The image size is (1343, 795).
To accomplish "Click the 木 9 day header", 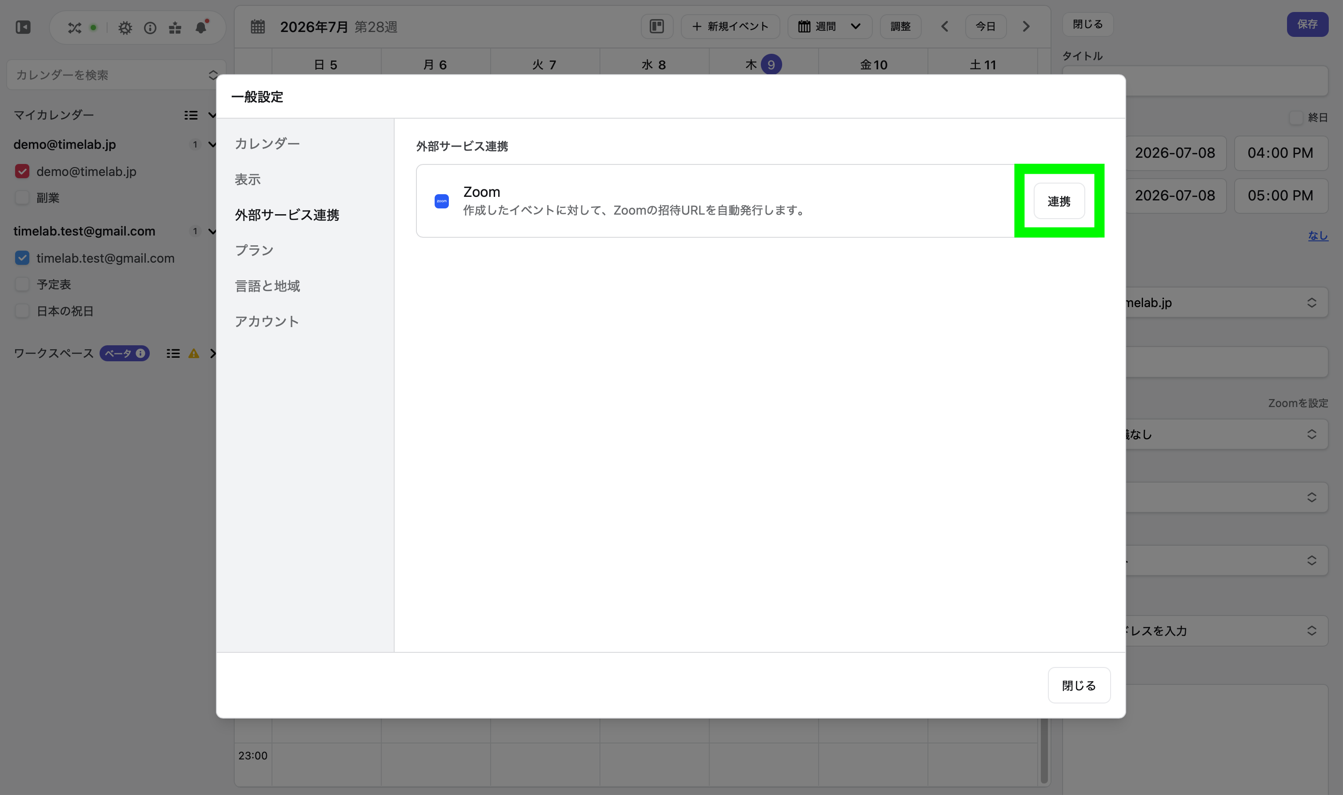I will point(763,65).
